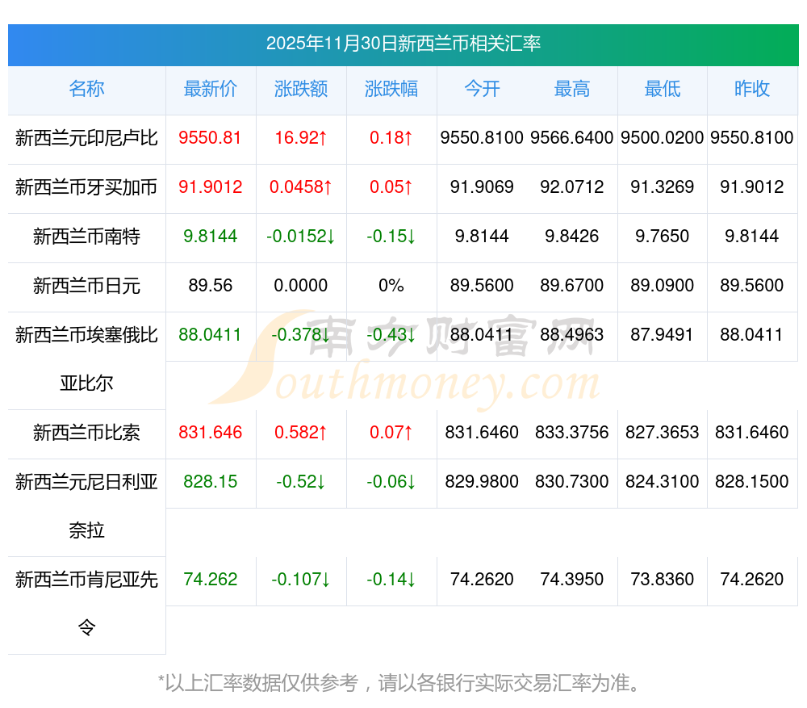Click the latest price 9550.81
Screen dimensions: 807x708
(x=211, y=138)
